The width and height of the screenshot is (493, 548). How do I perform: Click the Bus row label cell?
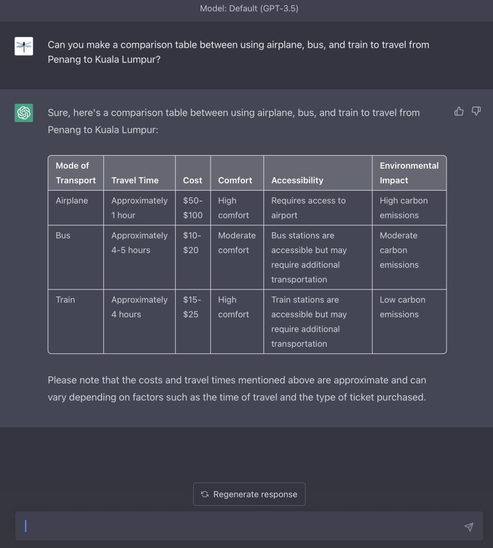tap(76, 257)
